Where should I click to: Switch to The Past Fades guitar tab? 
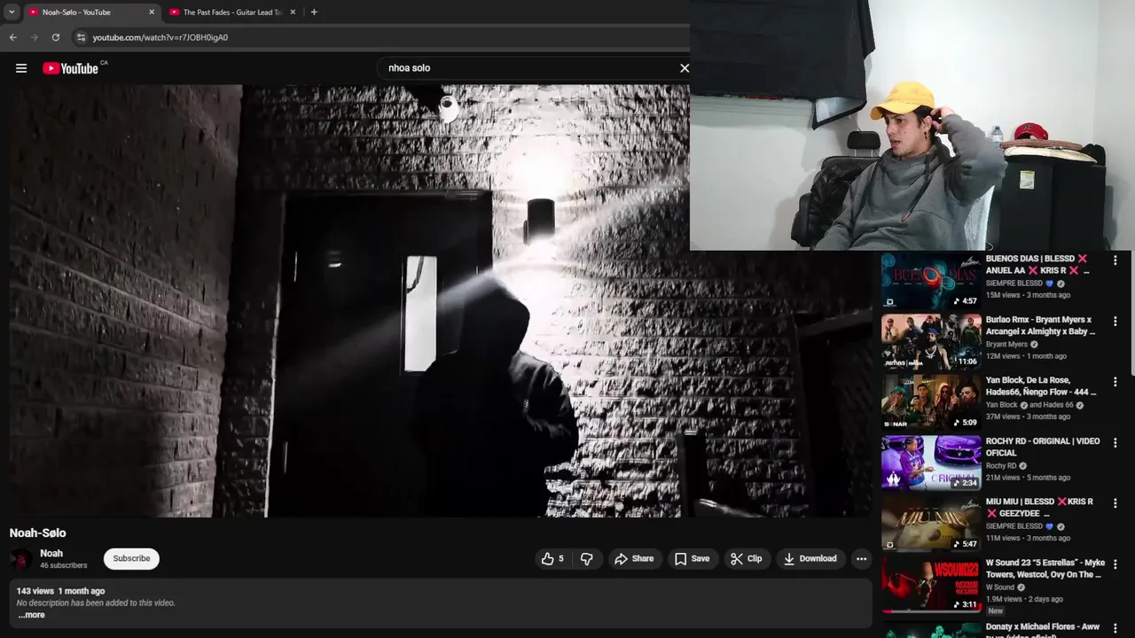click(x=232, y=12)
